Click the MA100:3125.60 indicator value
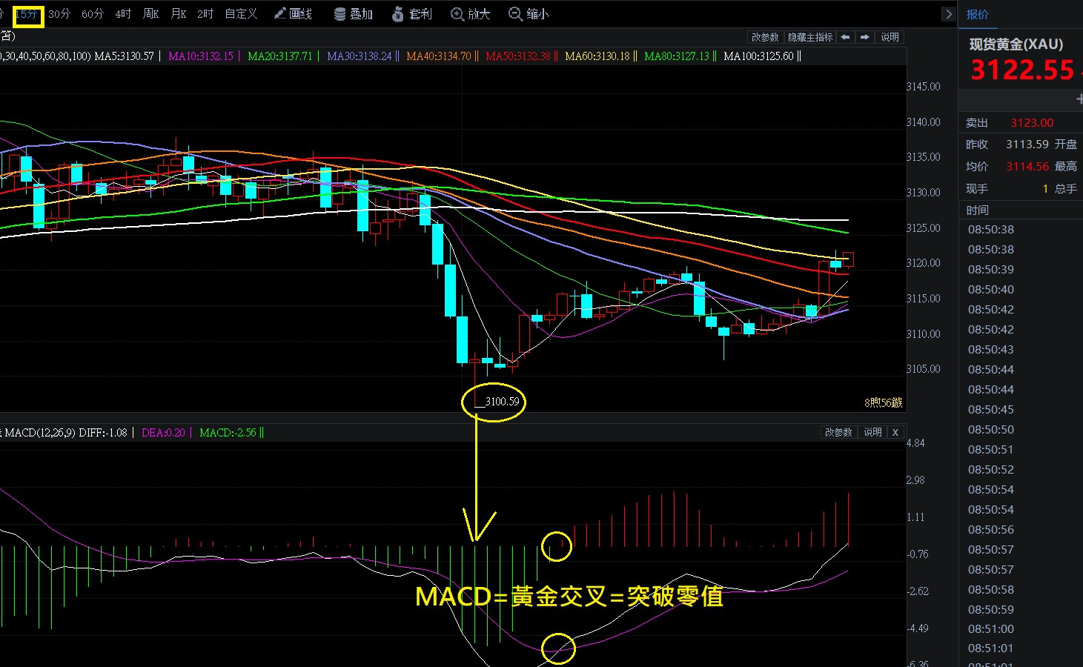 coord(758,56)
